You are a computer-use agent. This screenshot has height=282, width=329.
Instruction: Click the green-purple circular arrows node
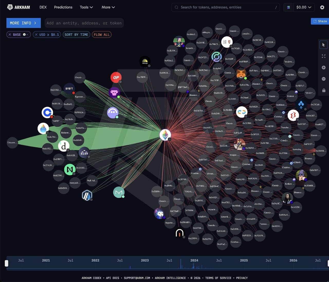pos(216,57)
